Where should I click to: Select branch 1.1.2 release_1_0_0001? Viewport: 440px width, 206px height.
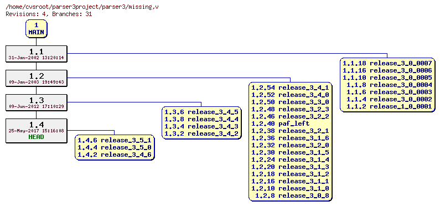pos(389,107)
